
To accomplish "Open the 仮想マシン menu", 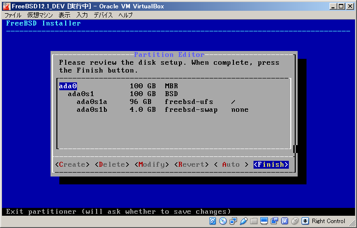I will click(x=40, y=15).
